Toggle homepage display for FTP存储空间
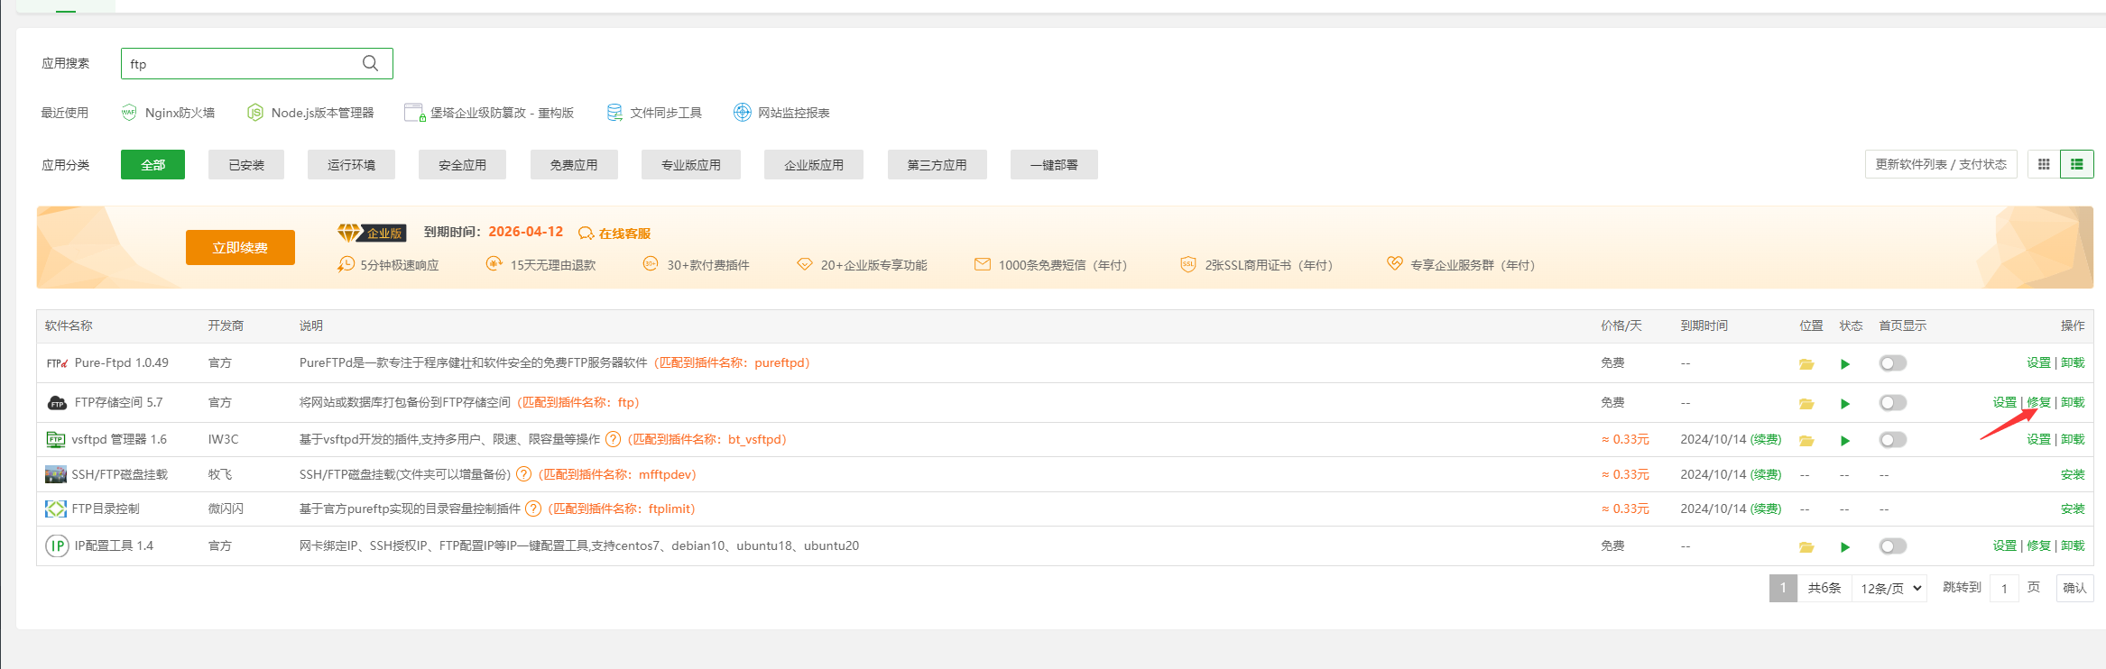 [1893, 403]
